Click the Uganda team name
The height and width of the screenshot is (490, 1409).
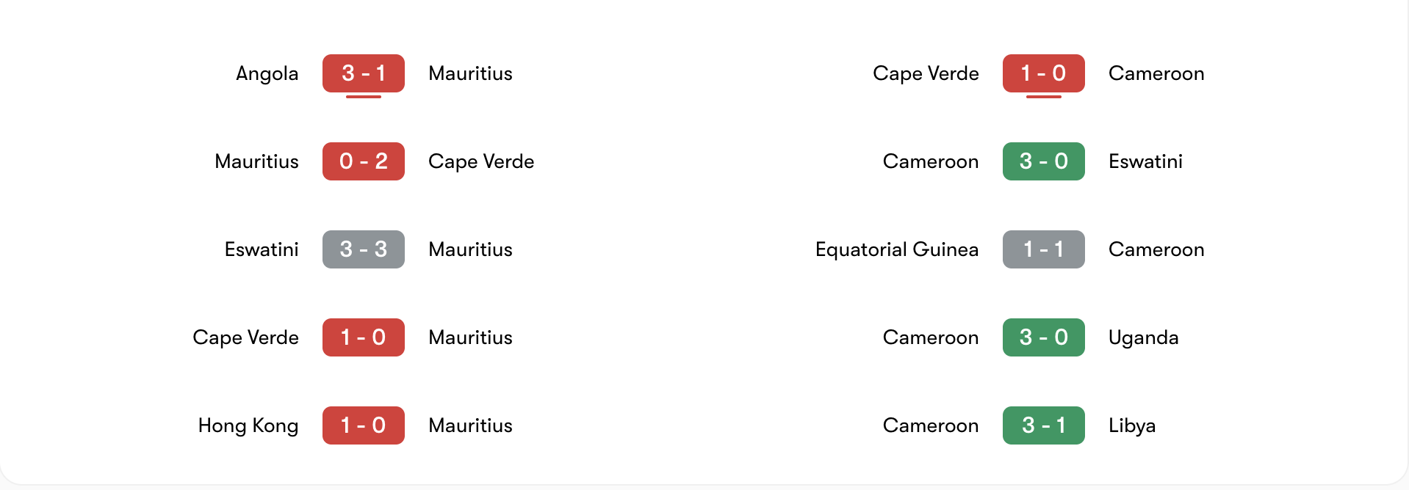pyautogui.click(x=1143, y=338)
